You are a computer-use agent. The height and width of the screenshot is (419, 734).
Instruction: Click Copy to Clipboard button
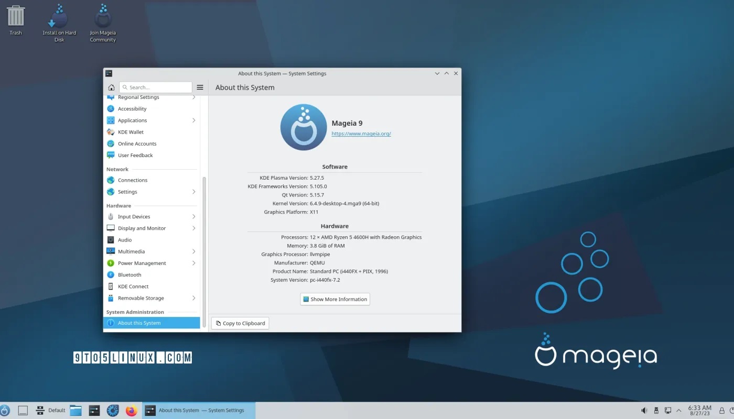tap(240, 323)
